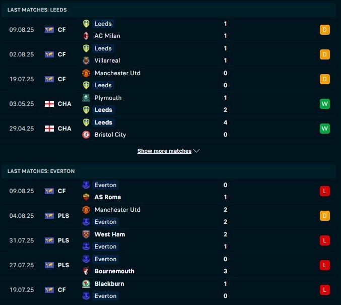Click world flag icon on 04.08.25 match

49,216
